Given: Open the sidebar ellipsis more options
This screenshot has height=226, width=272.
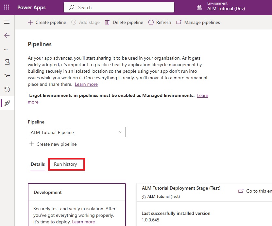Looking at the screenshot, I should tap(6, 49).
